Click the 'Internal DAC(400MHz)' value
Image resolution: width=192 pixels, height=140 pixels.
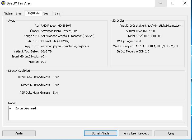click(55, 41)
